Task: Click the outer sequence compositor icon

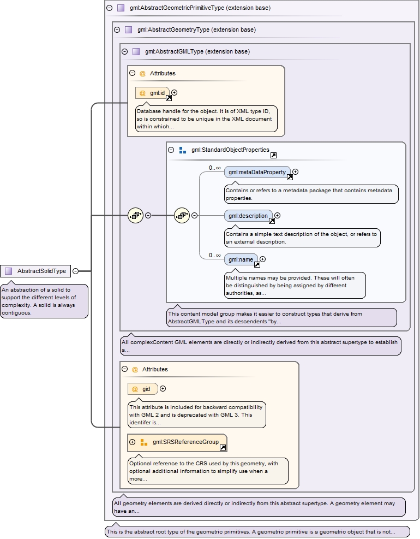Action: pyautogui.click(x=135, y=216)
